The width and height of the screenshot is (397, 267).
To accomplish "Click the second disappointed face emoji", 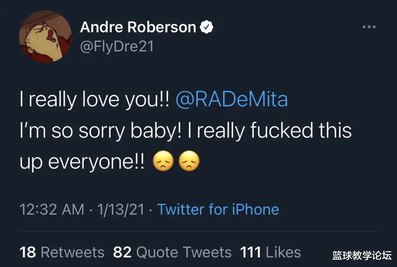I will coord(189,162).
